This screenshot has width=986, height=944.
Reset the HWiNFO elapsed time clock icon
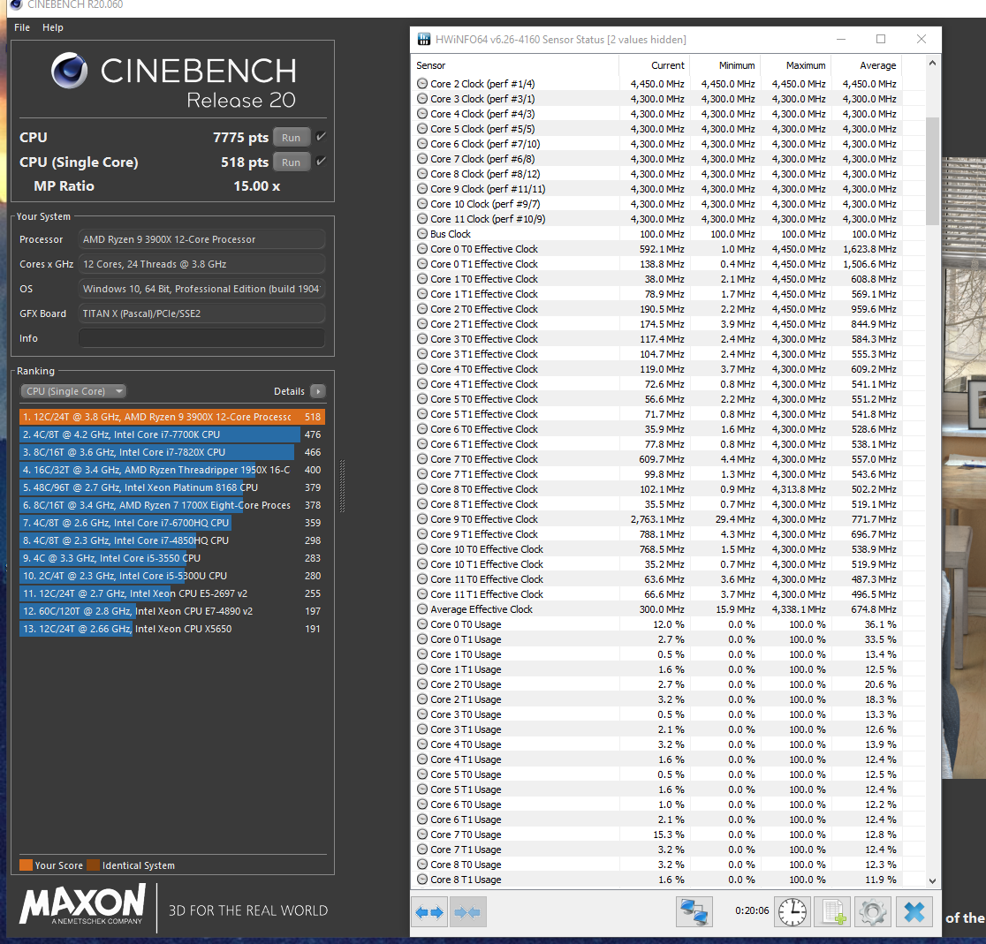(x=793, y=912)
